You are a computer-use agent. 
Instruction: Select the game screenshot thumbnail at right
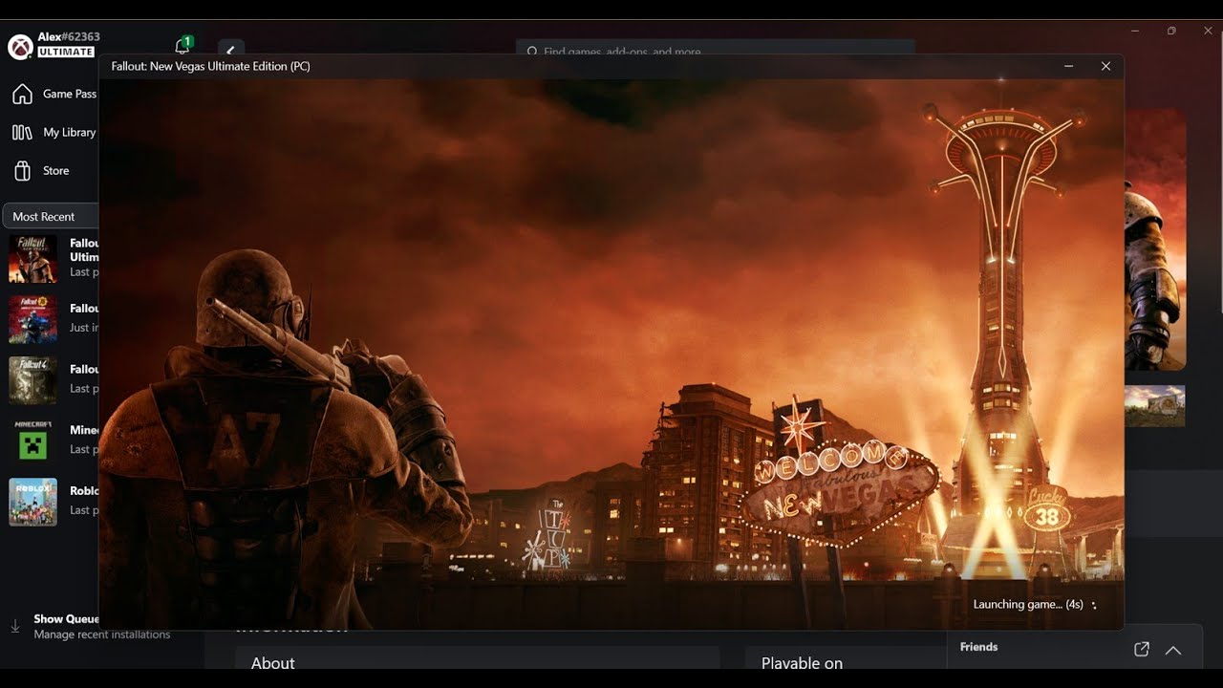[x=1154, y=405]
